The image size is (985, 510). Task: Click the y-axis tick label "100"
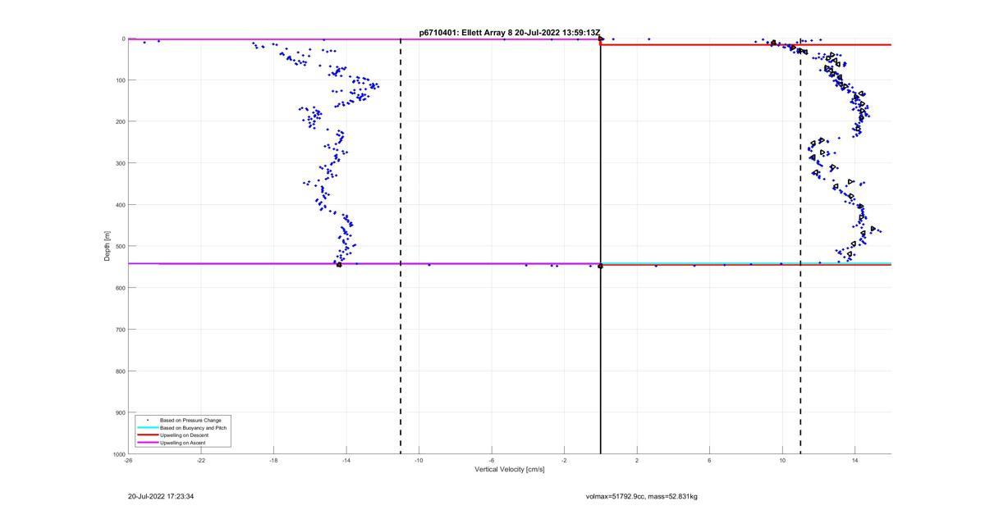pos(120,80)
